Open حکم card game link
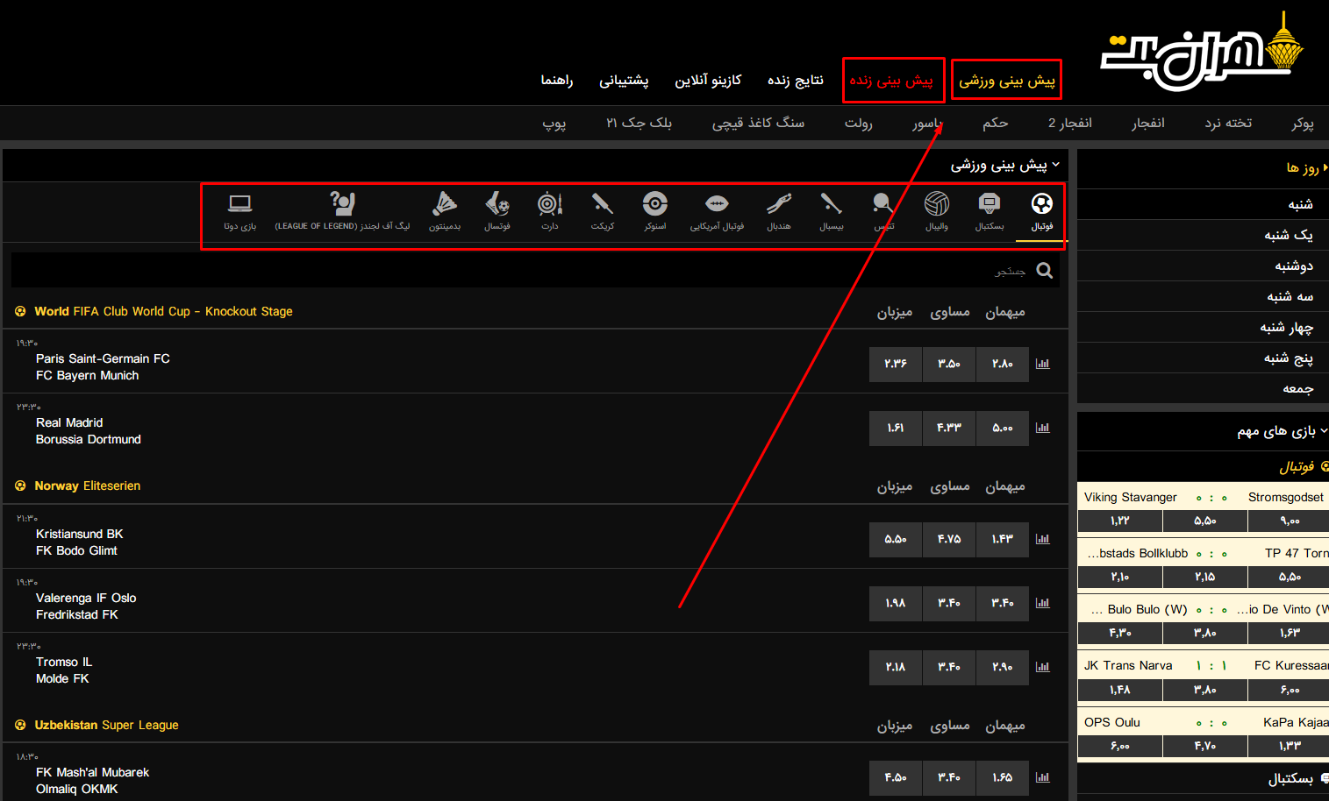1329x801 pixels. coord(996,124)
